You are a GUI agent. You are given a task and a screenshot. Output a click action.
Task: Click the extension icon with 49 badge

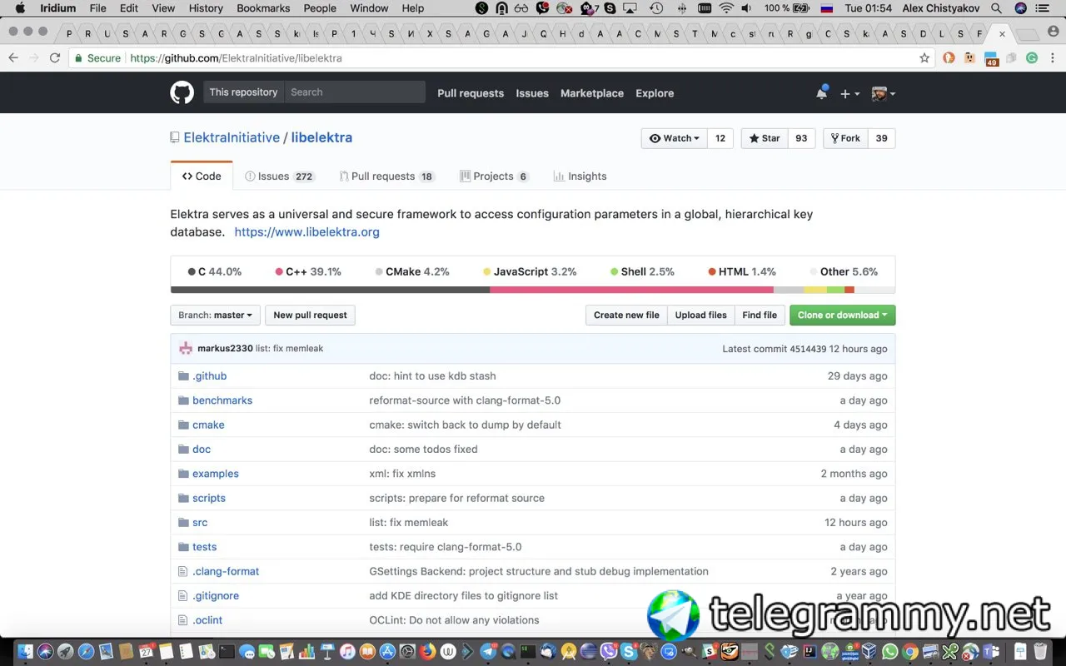click(x=991, y=59)
